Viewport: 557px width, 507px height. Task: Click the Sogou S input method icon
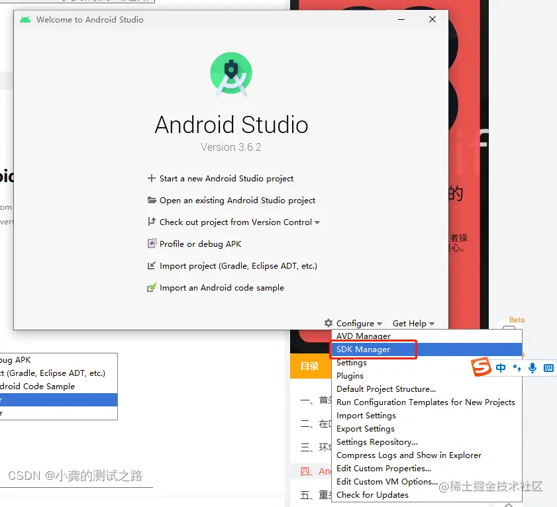coord(481,367)
